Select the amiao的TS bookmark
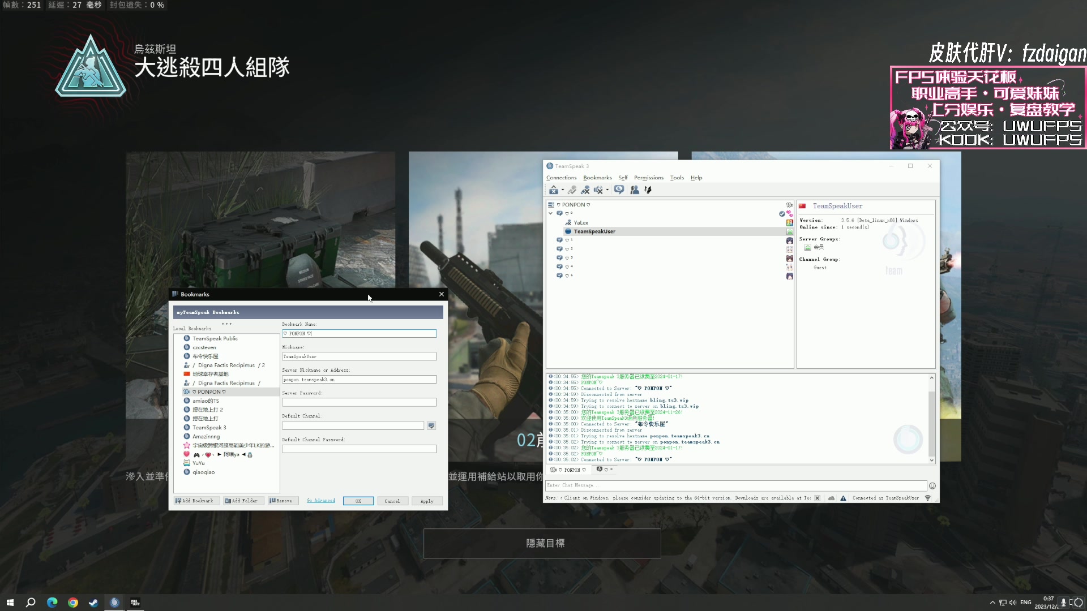The image size is (1087, 611). click(x=206, y=401)
